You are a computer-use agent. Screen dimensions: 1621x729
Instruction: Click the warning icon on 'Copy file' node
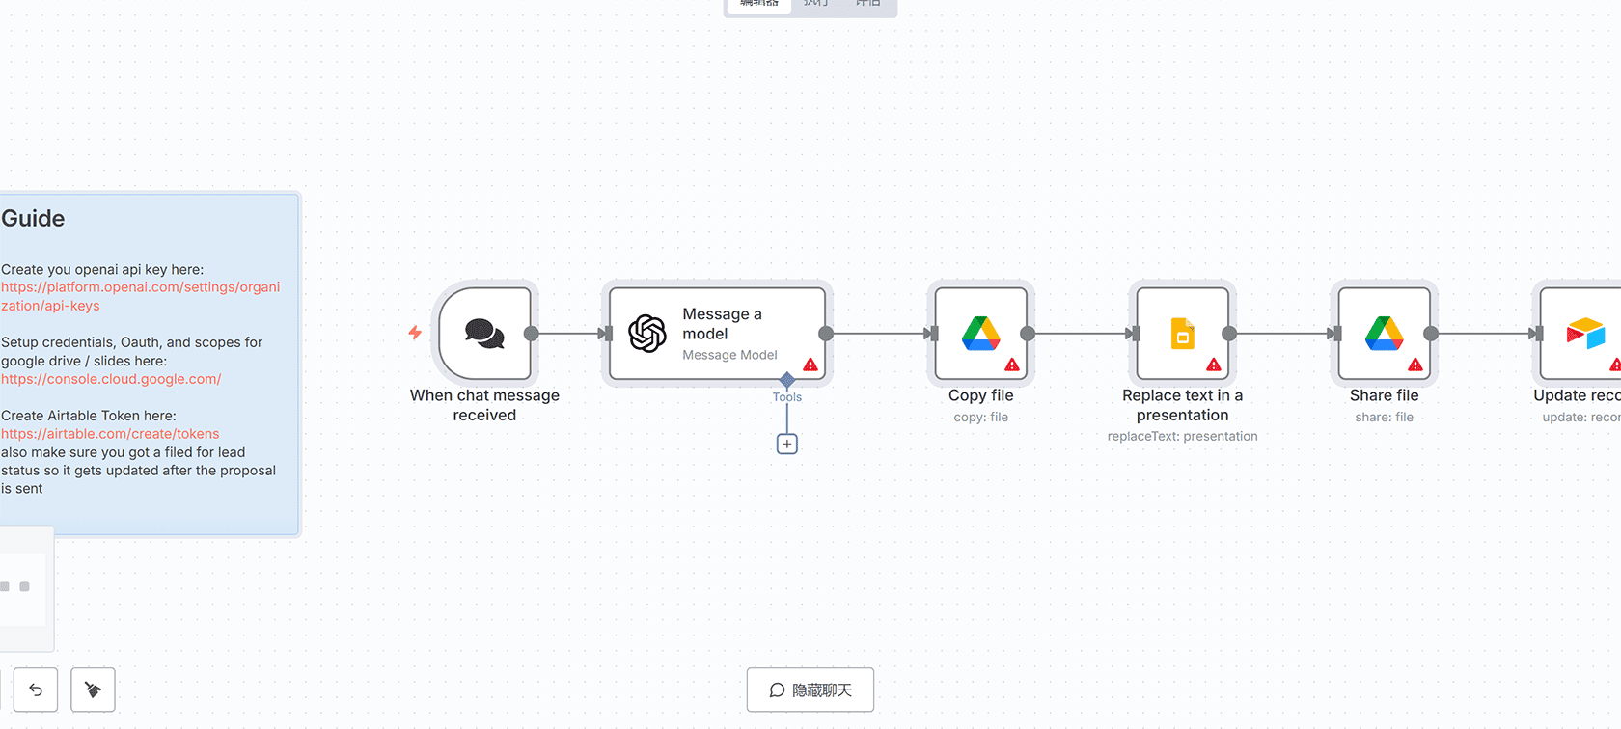click(1012, 364)
